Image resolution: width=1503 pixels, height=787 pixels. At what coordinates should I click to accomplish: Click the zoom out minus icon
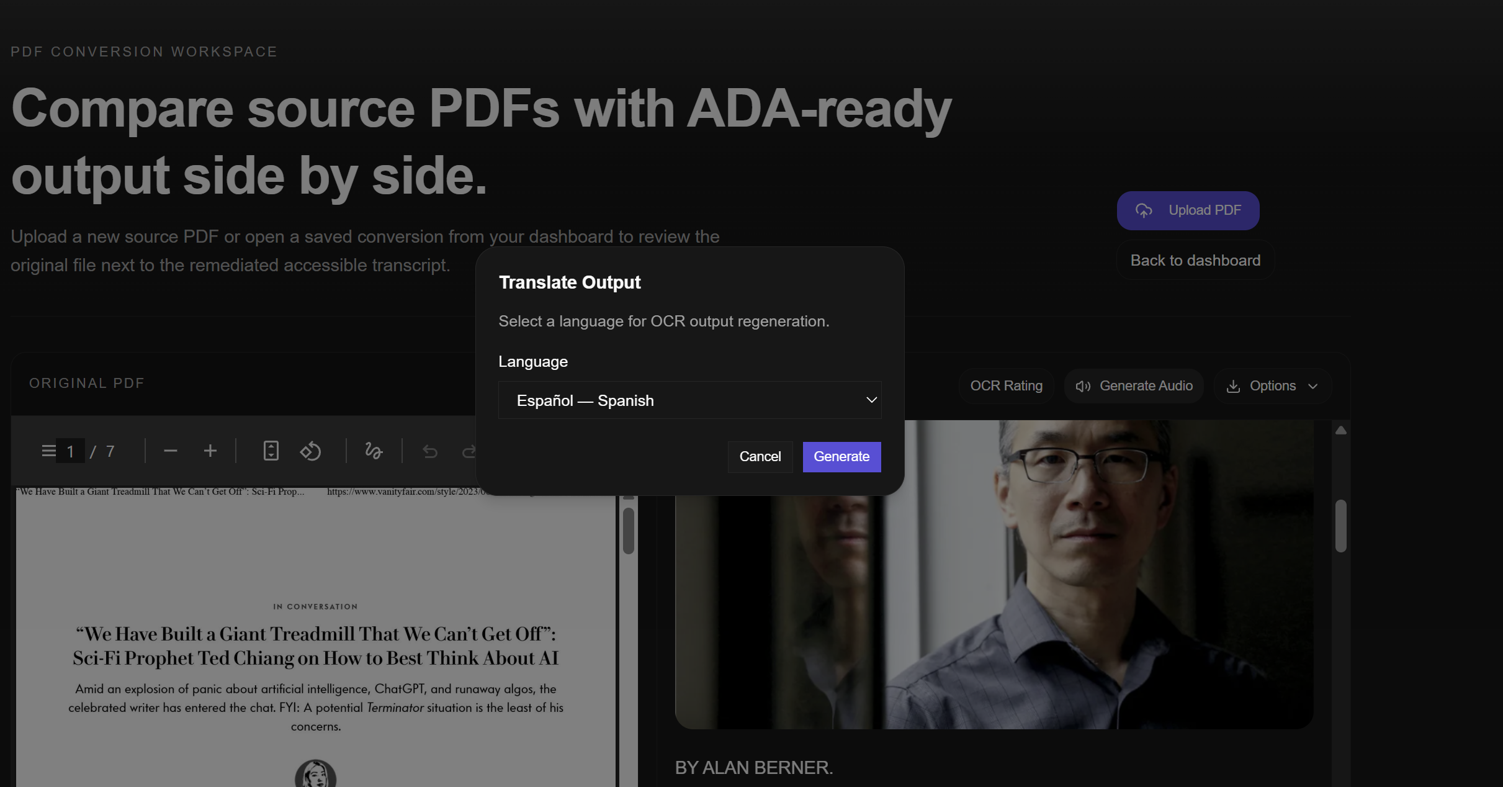[171, 451]
